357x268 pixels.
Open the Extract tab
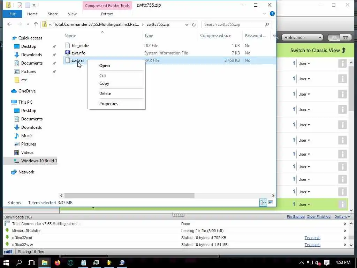tap(107, 14)
